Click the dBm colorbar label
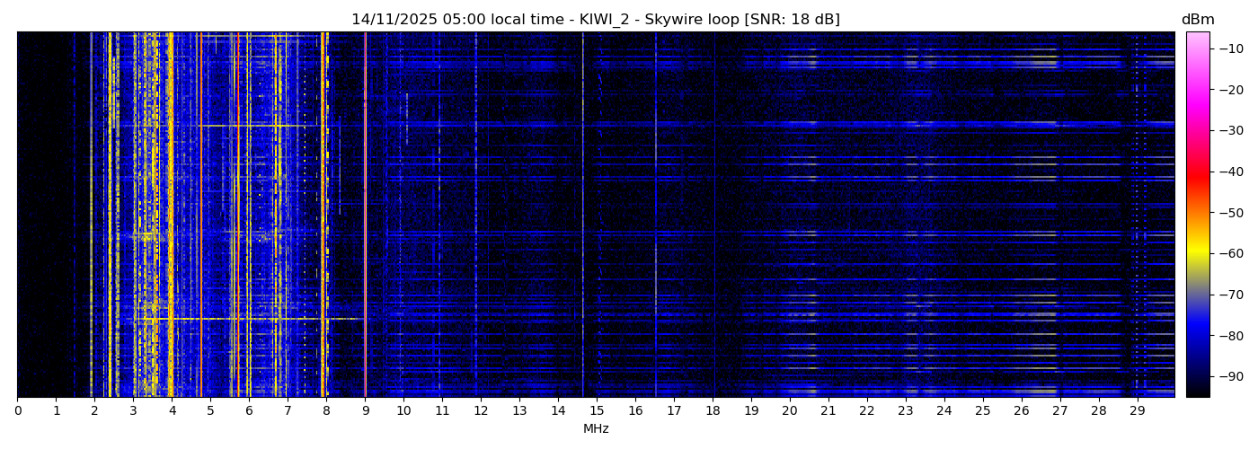 pyautogui.click(x=1197, y=20)
